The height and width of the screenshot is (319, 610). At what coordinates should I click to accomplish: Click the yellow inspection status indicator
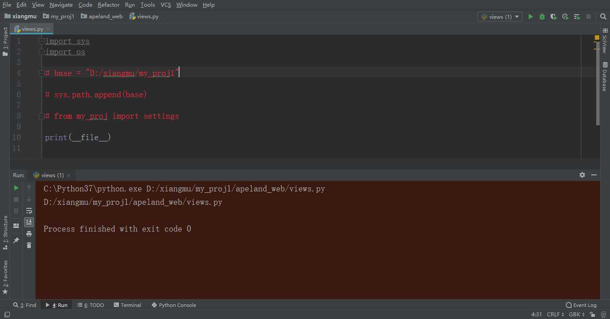(x=597, y=38)
